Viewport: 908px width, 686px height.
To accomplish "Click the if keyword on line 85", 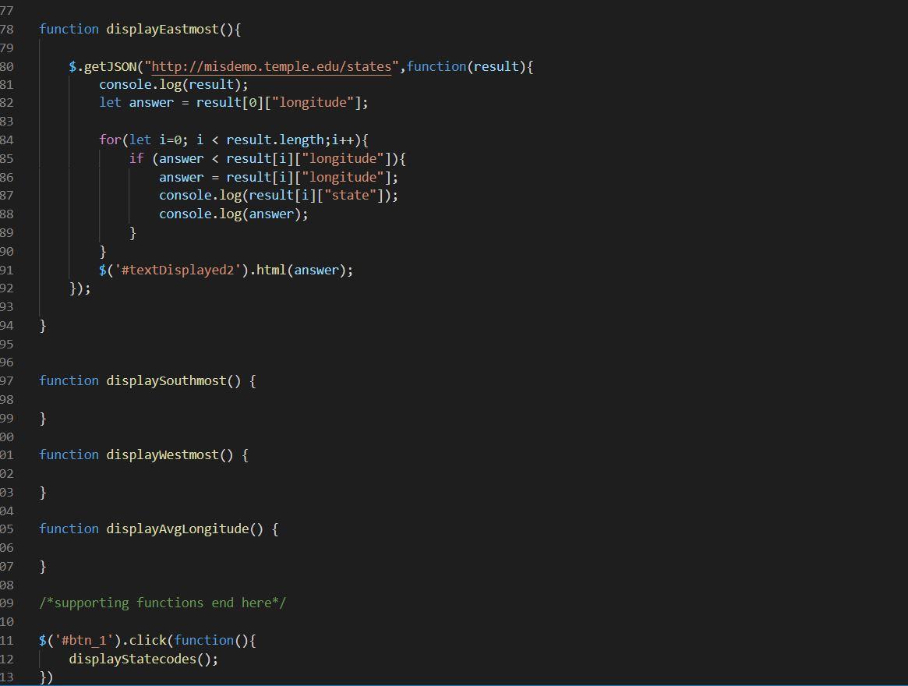I will (136, 158).
